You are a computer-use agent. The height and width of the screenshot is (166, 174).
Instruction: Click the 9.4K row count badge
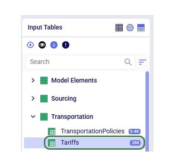(135, 132)
